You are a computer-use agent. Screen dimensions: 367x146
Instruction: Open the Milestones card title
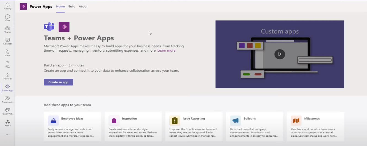[312, 119]
